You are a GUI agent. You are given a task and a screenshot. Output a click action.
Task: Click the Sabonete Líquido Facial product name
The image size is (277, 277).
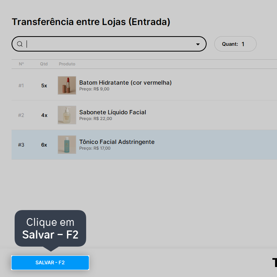(x=113, y=112)
